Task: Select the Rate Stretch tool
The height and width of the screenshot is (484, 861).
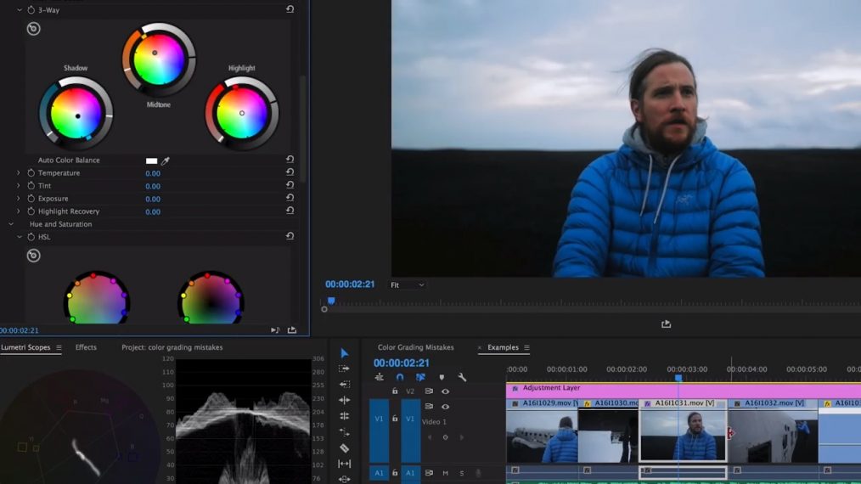Action: click(x=344, y=432)
